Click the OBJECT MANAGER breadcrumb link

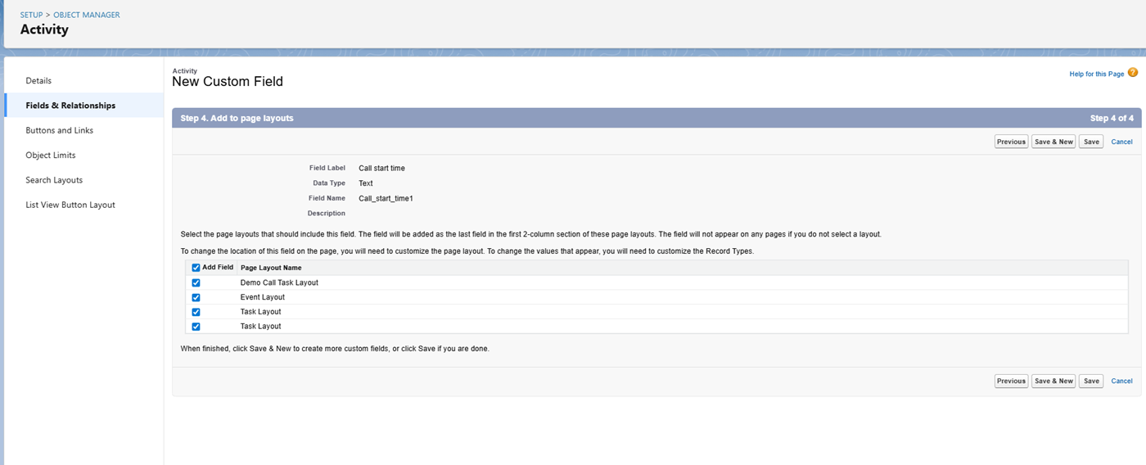pyautogui.click(x=87, y=15)
